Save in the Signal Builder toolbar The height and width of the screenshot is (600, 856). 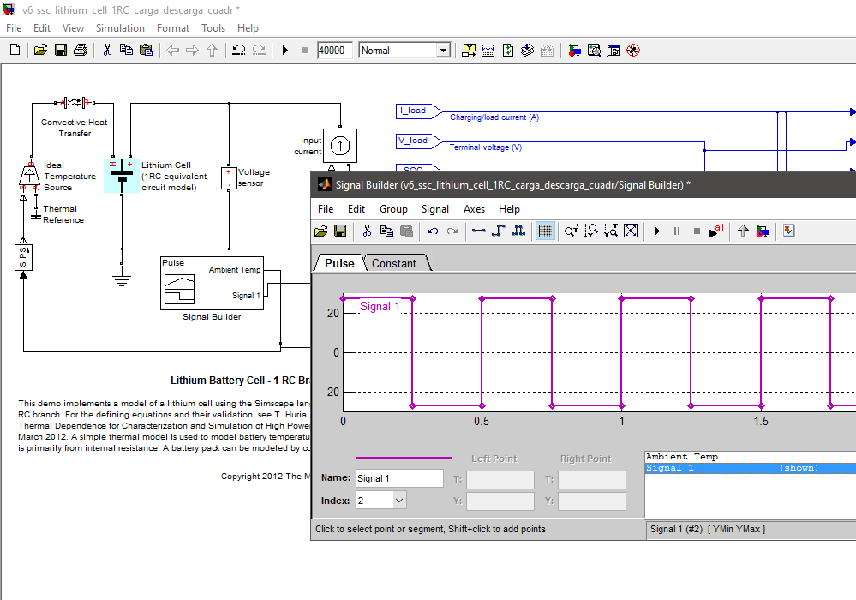click(x=340, y=231)
